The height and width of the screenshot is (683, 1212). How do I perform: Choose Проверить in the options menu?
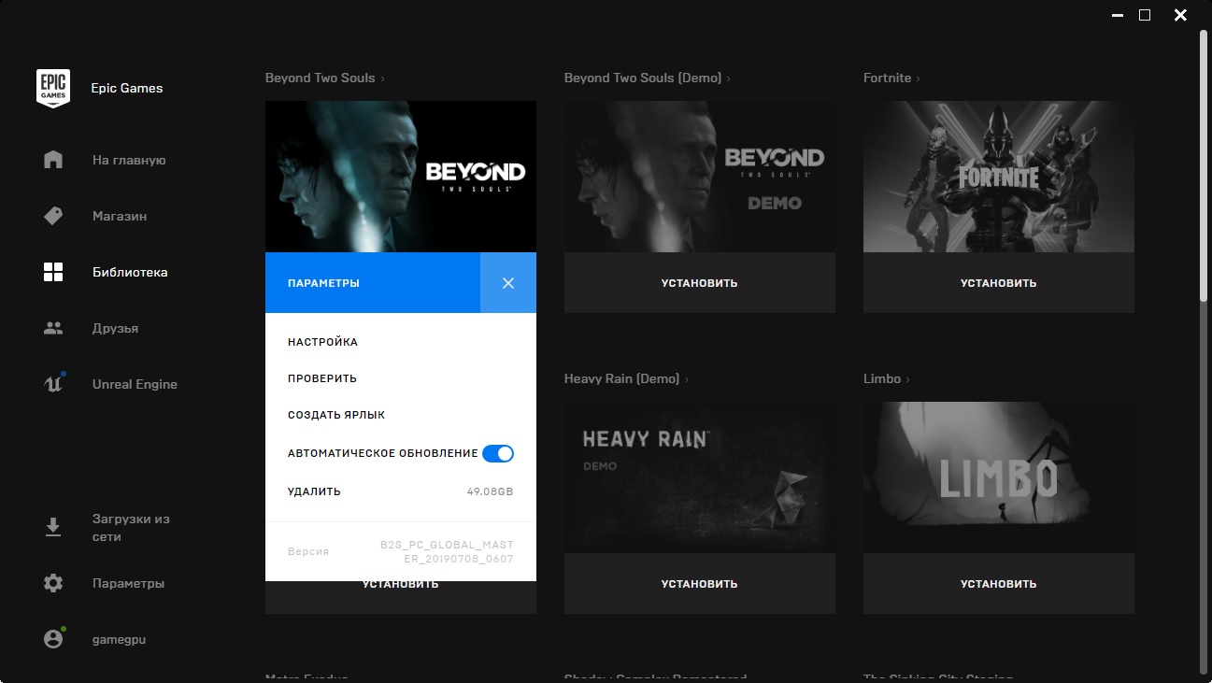coord(322,378)
